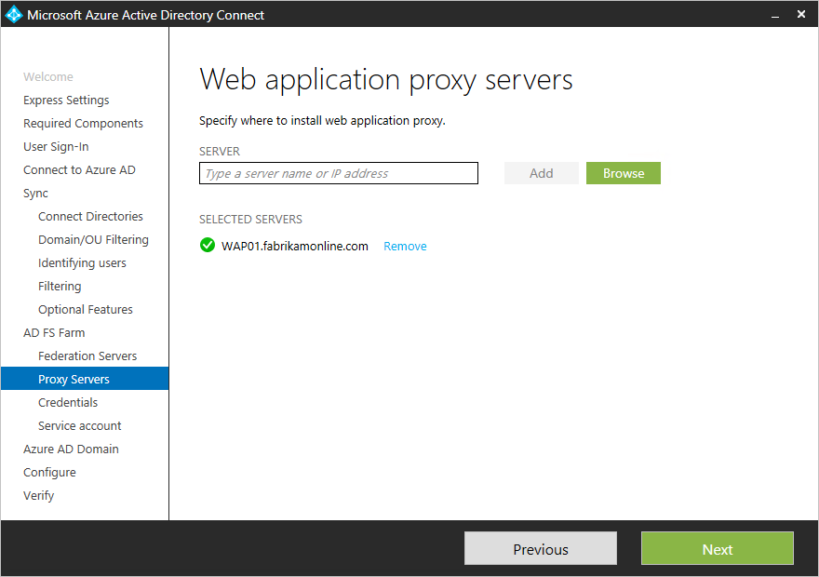Jump to Connect to Azure AD step
This screenshot has height=577, width=819.
coord(79,169)
